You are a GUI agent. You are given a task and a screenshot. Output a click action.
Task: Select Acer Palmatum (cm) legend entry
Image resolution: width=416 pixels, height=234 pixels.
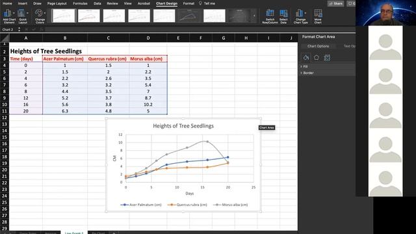[x=141, y=205]
